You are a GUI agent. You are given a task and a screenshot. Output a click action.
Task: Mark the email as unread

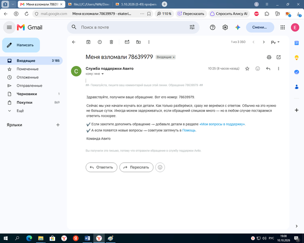tap(127, 42)
